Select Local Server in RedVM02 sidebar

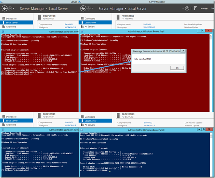pos(95,23)
